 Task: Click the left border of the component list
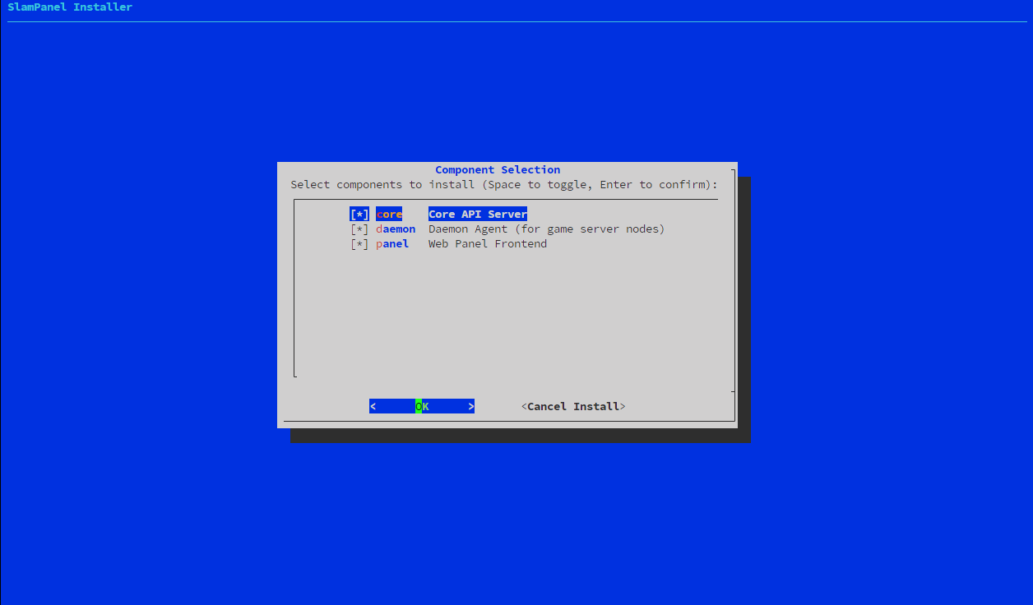[x=294, y=288]
